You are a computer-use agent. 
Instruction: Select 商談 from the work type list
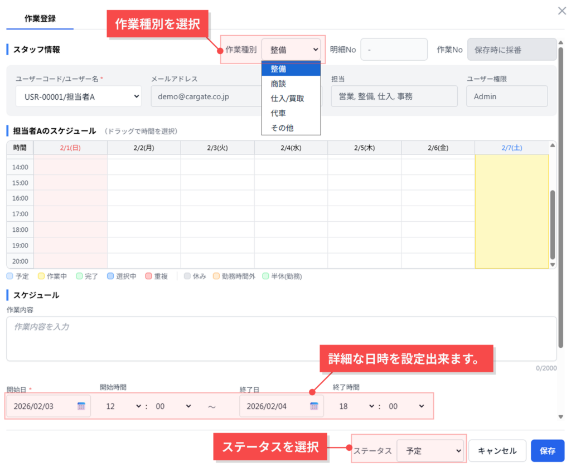[278, 84]
